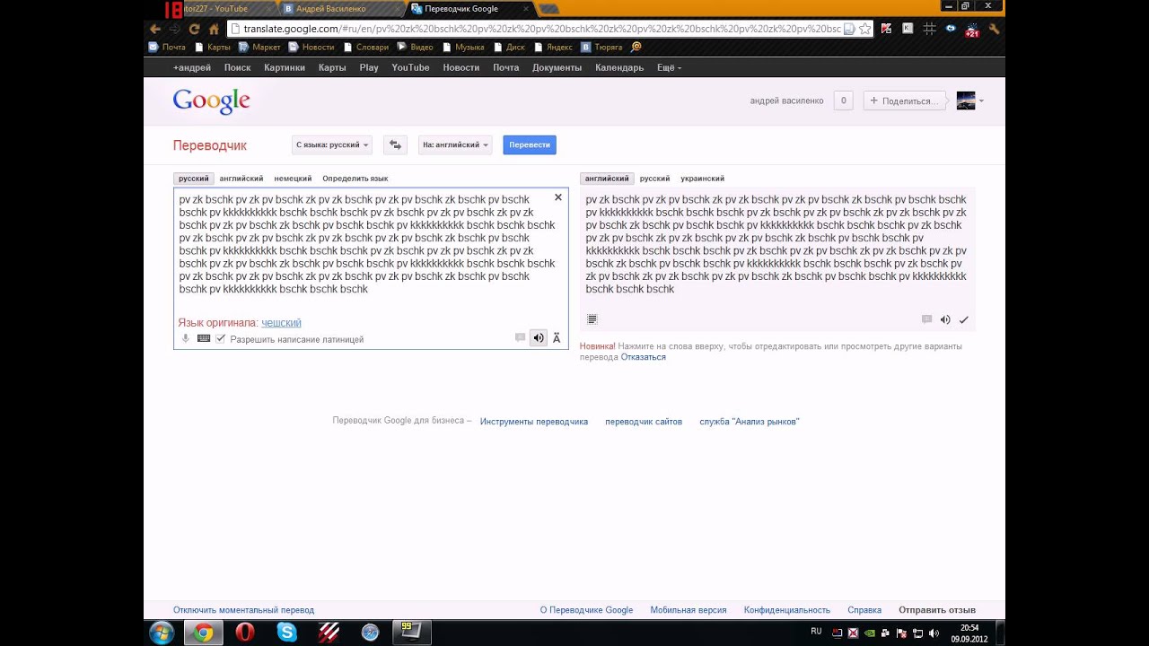The image size is (1149, 646).
Task: Open Инструменты переводчика link
Action: (534, 422)
